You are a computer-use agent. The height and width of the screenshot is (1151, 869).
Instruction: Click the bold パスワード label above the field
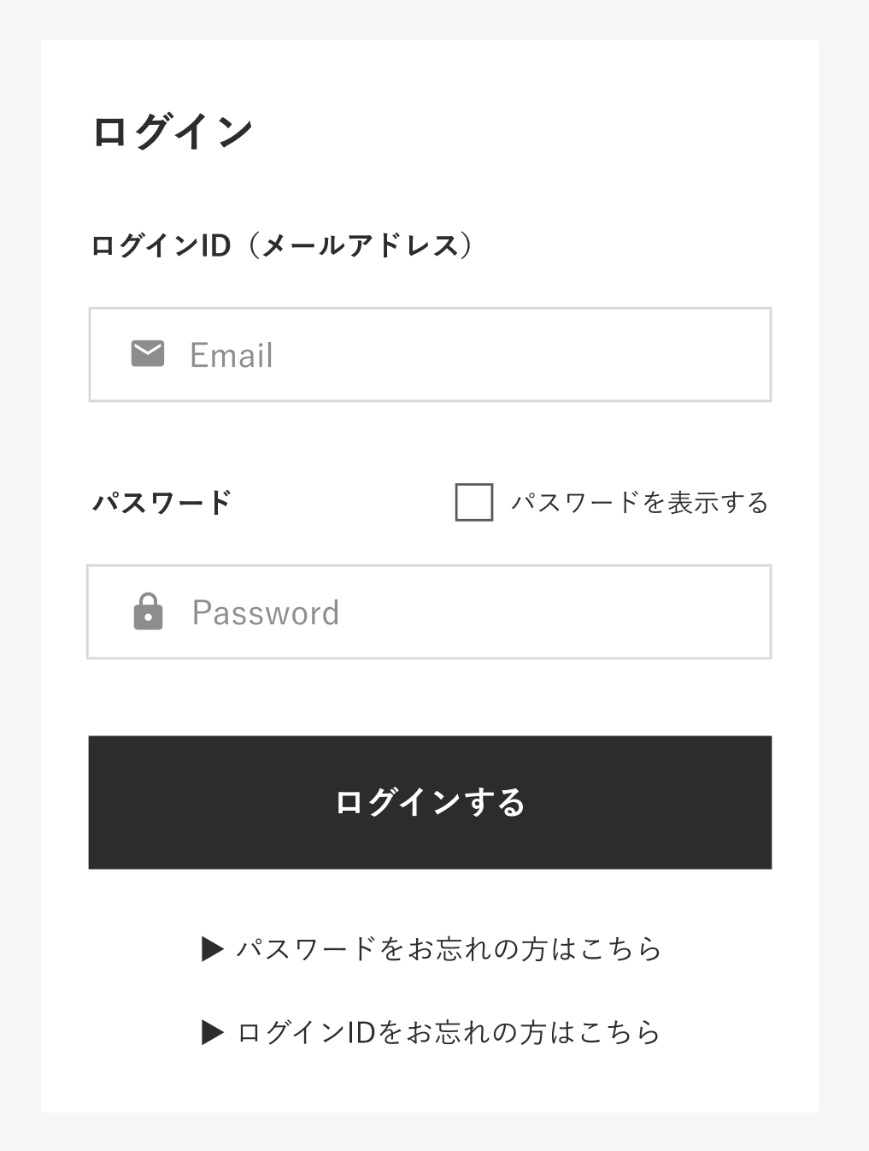tap(161, 502)
